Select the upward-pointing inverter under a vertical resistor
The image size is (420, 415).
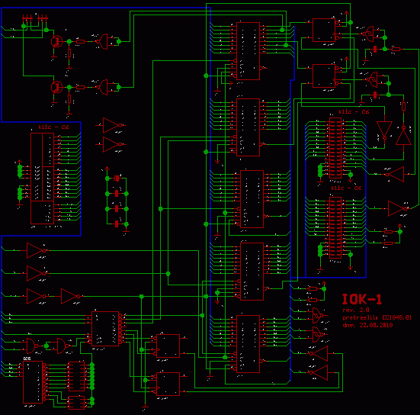(403, 136)
